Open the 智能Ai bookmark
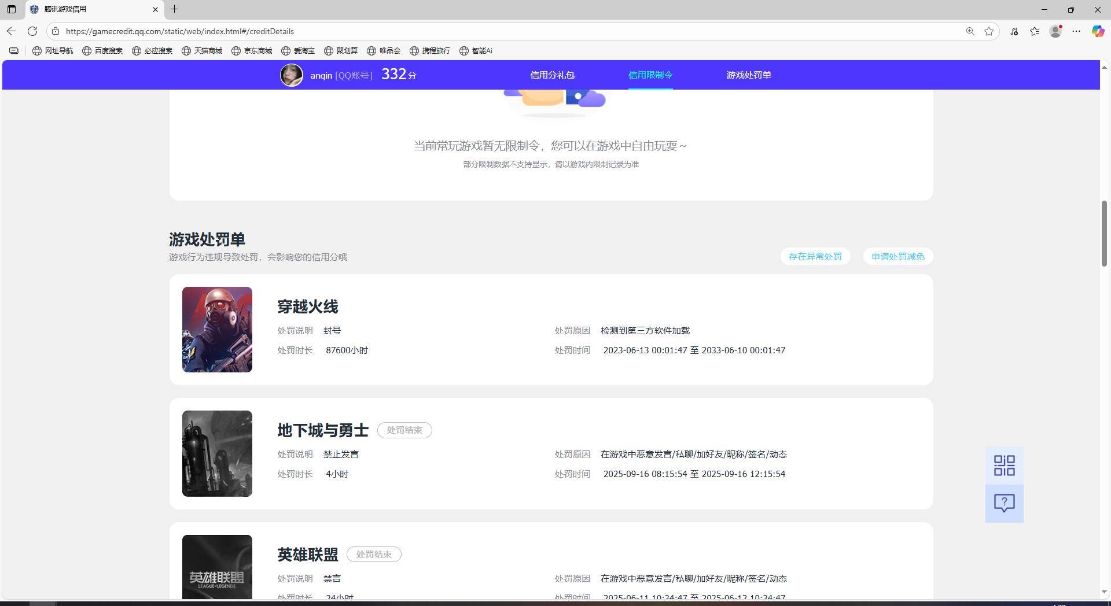1111x606 pixels. [x=477, y=50]
